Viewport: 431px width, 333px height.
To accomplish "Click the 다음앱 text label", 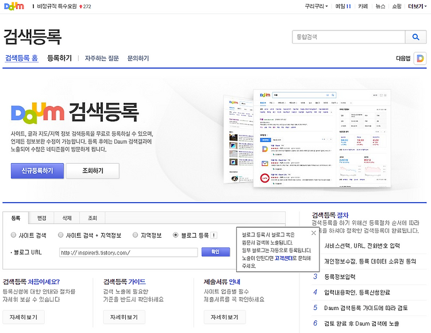I will [x=403, y=58].
